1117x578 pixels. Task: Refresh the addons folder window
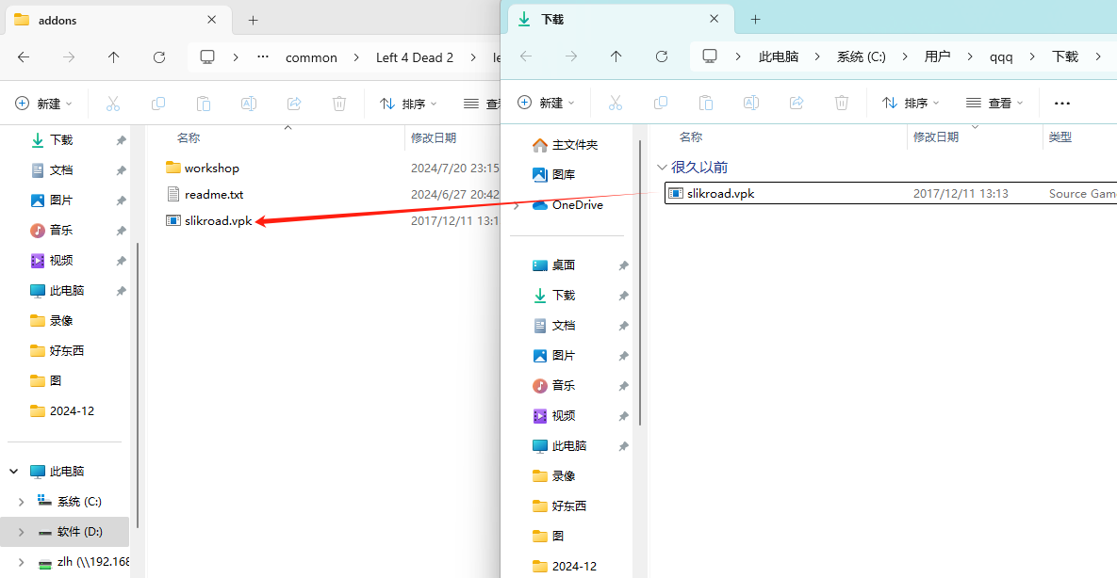(x=159, y=57)
